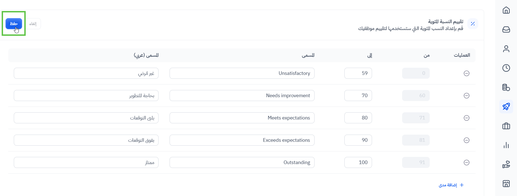Remove the Unsatisfactory range row

click(466, 73)
